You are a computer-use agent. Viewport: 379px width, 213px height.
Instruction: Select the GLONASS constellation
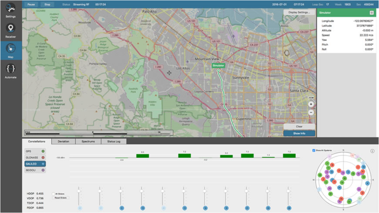35,158
